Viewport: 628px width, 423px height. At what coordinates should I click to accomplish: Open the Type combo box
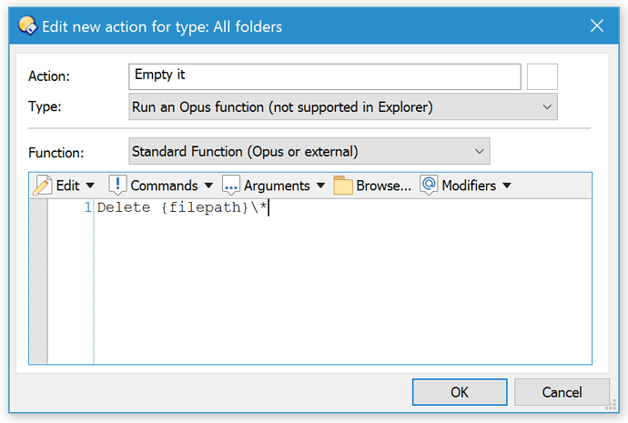click(x=343, y=106)
